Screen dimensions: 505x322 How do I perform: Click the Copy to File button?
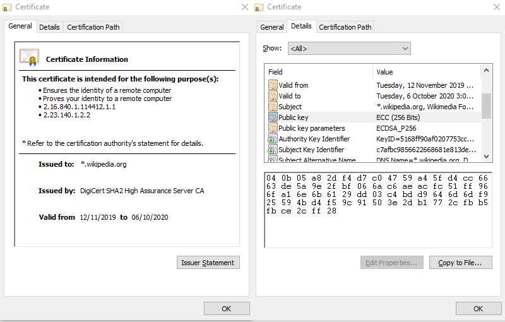460,263
